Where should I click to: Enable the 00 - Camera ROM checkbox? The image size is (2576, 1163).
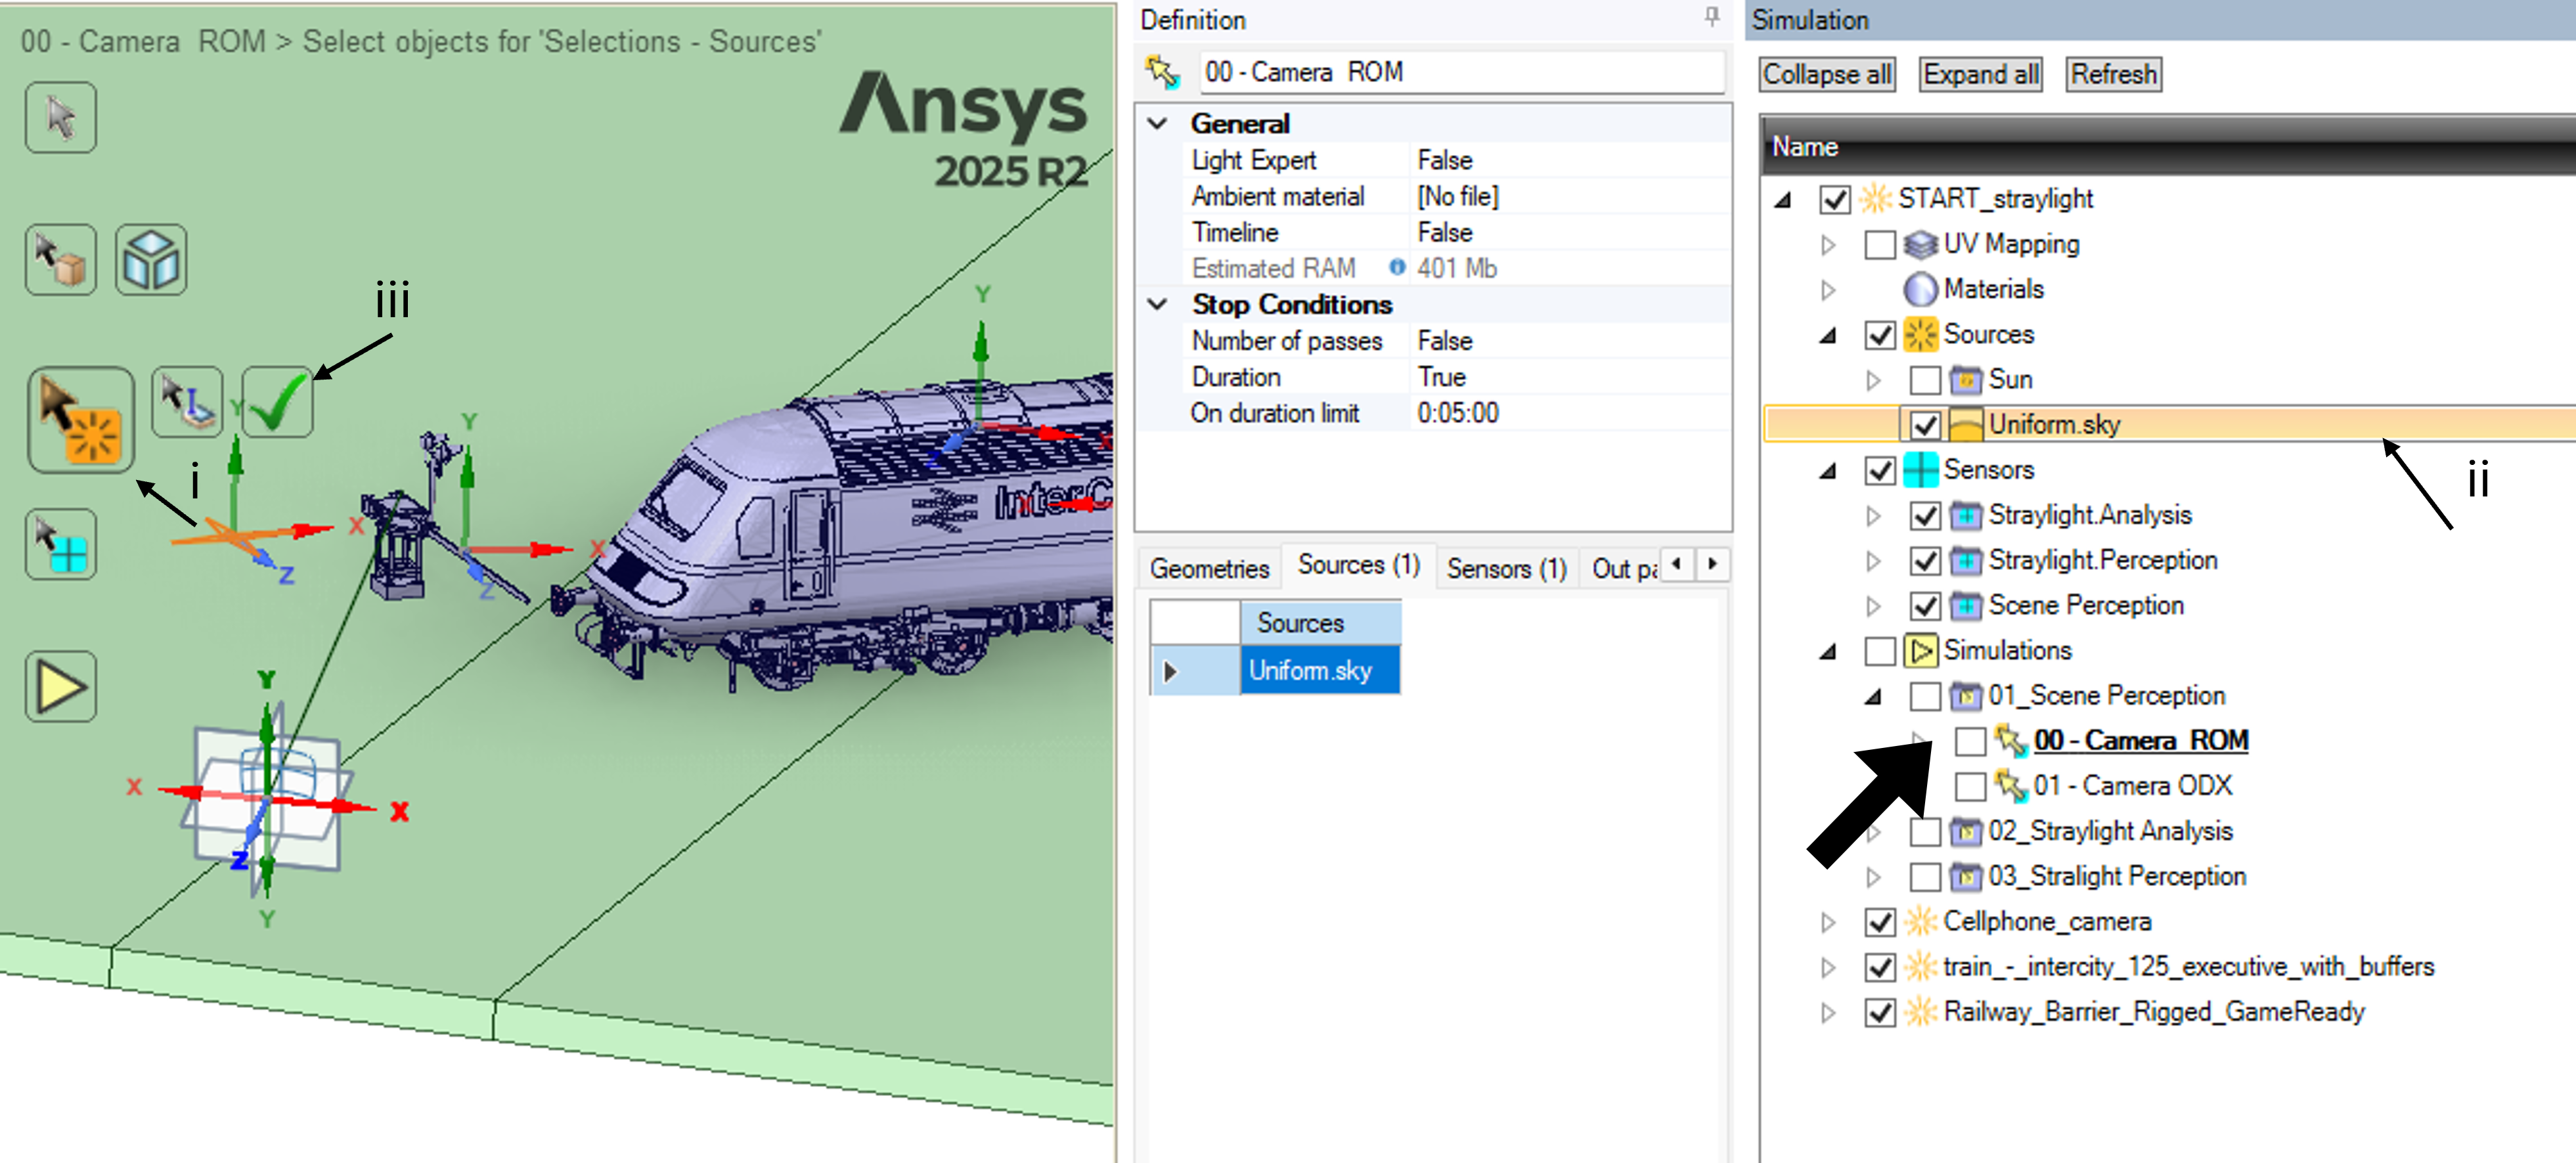coord(1970,741)
